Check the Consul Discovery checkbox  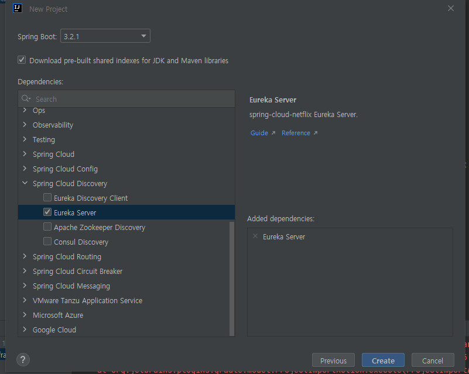point(47,241)
